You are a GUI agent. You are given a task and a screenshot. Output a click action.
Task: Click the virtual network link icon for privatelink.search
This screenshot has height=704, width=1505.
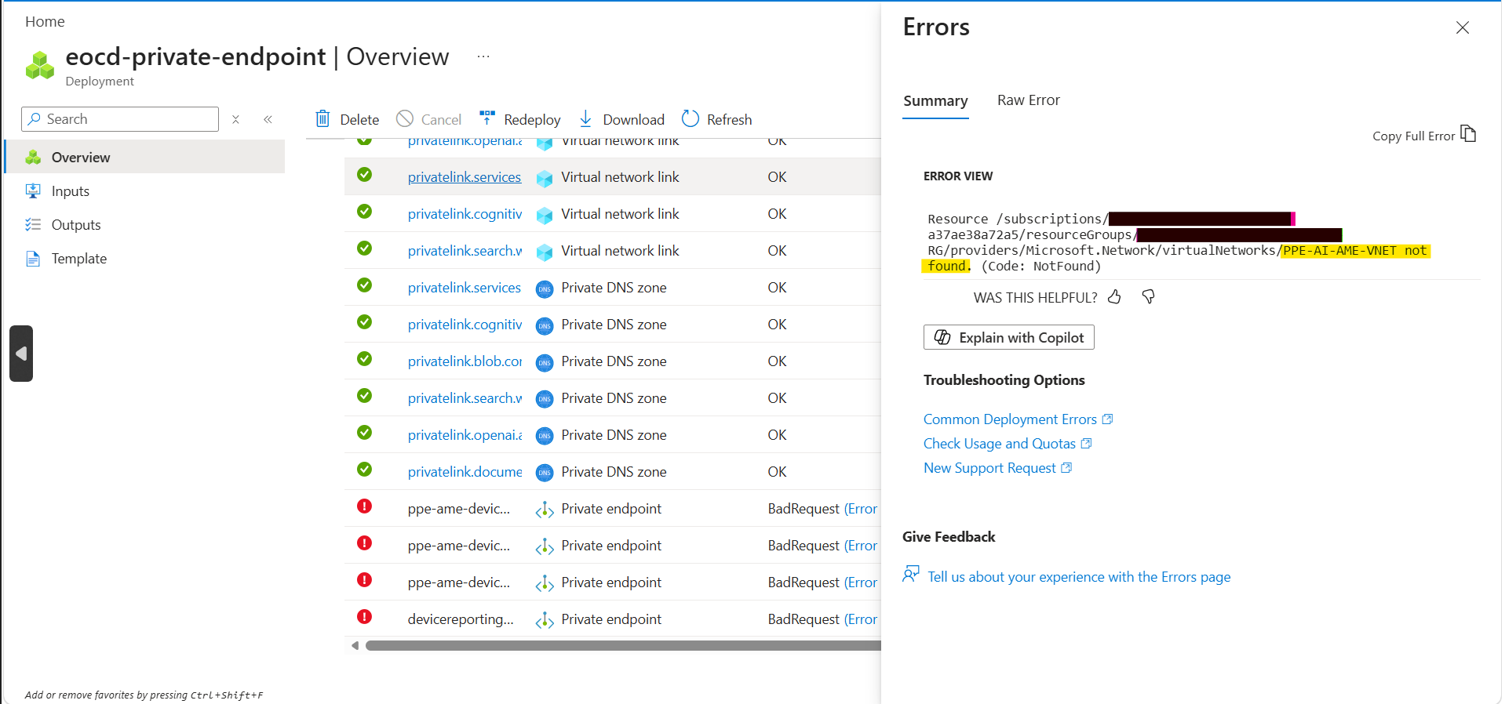pos(545,252)
